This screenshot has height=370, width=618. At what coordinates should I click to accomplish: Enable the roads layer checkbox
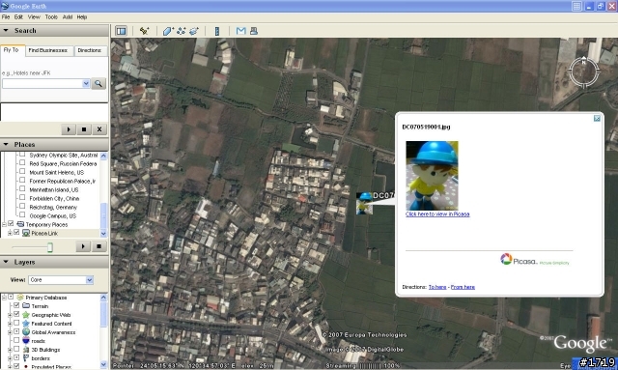pos(16,340)
